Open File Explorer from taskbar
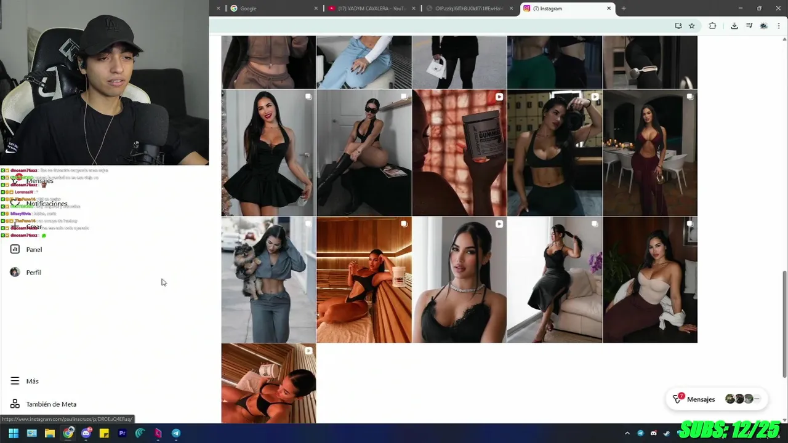This screenshot has height=443, width=788. pyautogui.click(x=50, y=433)
